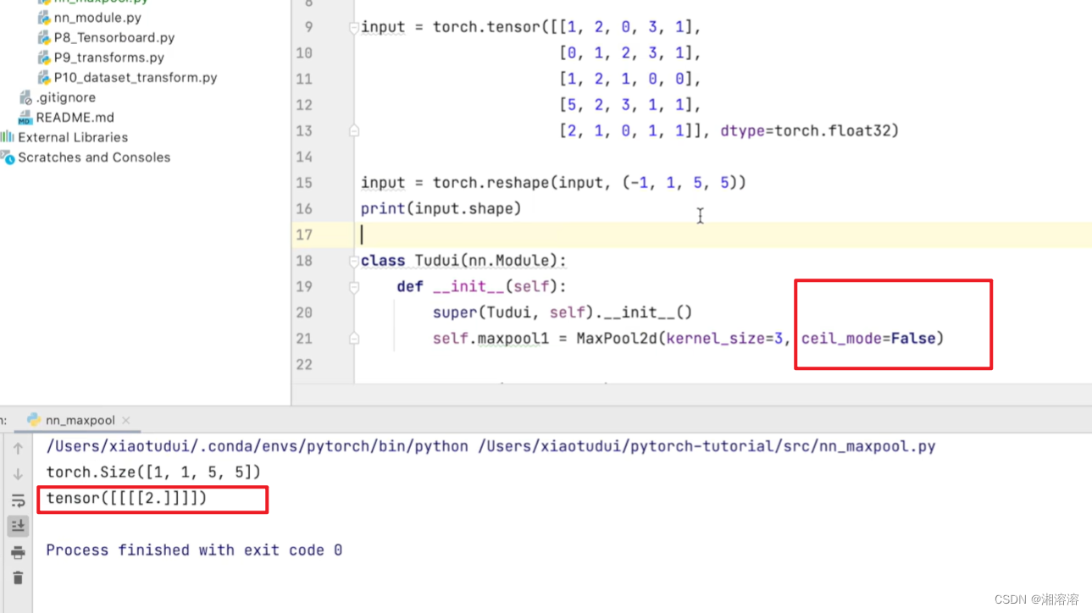
Task: Expand External Libraries node
Action: [x=73, y=137]
